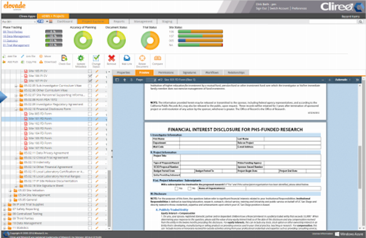The image size is (366, 238).
Task: Click the Sign Out link
Action: (261, 9)
